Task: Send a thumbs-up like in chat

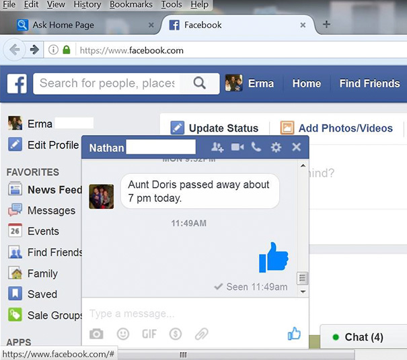Action: (294, 333)
